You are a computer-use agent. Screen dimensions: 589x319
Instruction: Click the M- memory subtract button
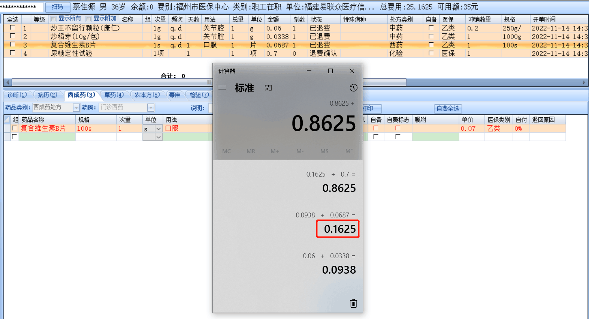[300, 151]
